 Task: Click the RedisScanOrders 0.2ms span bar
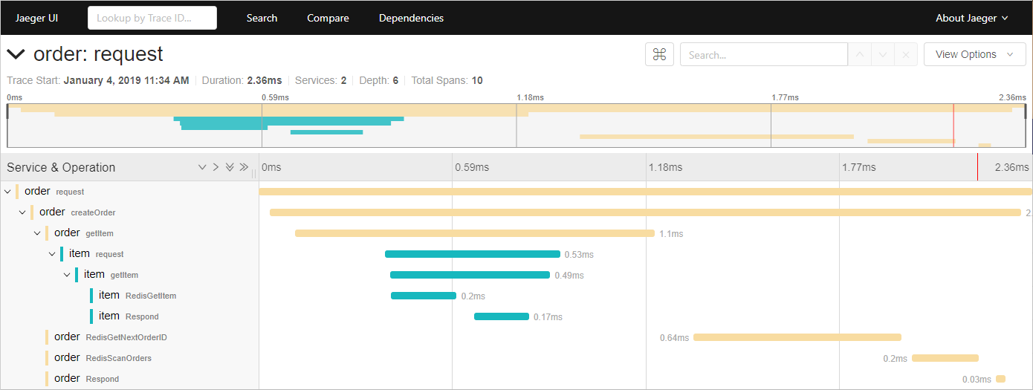[945, 358]
